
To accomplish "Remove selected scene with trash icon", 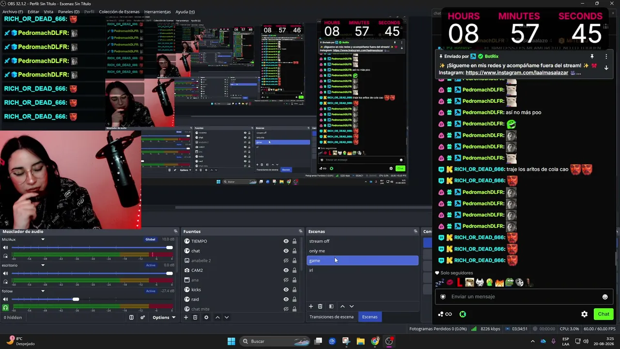I will click(x=320, y=306).
